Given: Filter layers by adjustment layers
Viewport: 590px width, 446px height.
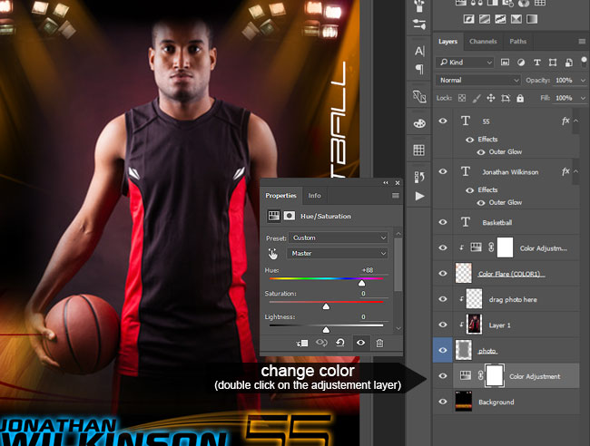Looking at the screenshot, I should pos(521,63).
